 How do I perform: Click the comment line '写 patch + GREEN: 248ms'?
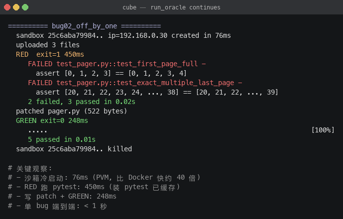[62, 197]
